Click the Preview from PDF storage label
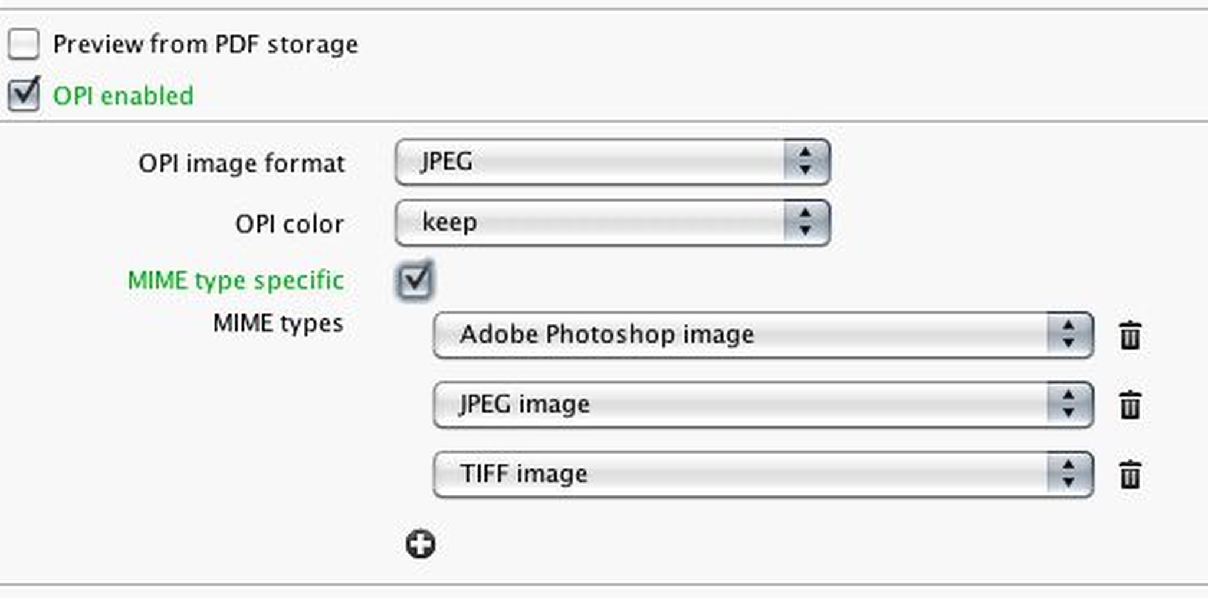Screen dimensions: 1208x598 coord(205,45)
